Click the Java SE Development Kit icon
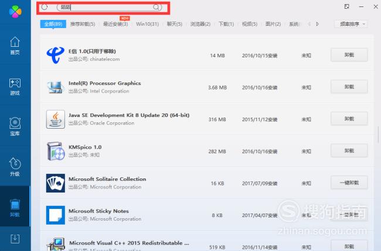The image size is (381, 251). point(56,119)
